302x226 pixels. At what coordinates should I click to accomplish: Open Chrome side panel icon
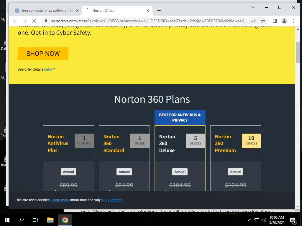[x=275, y=21]
